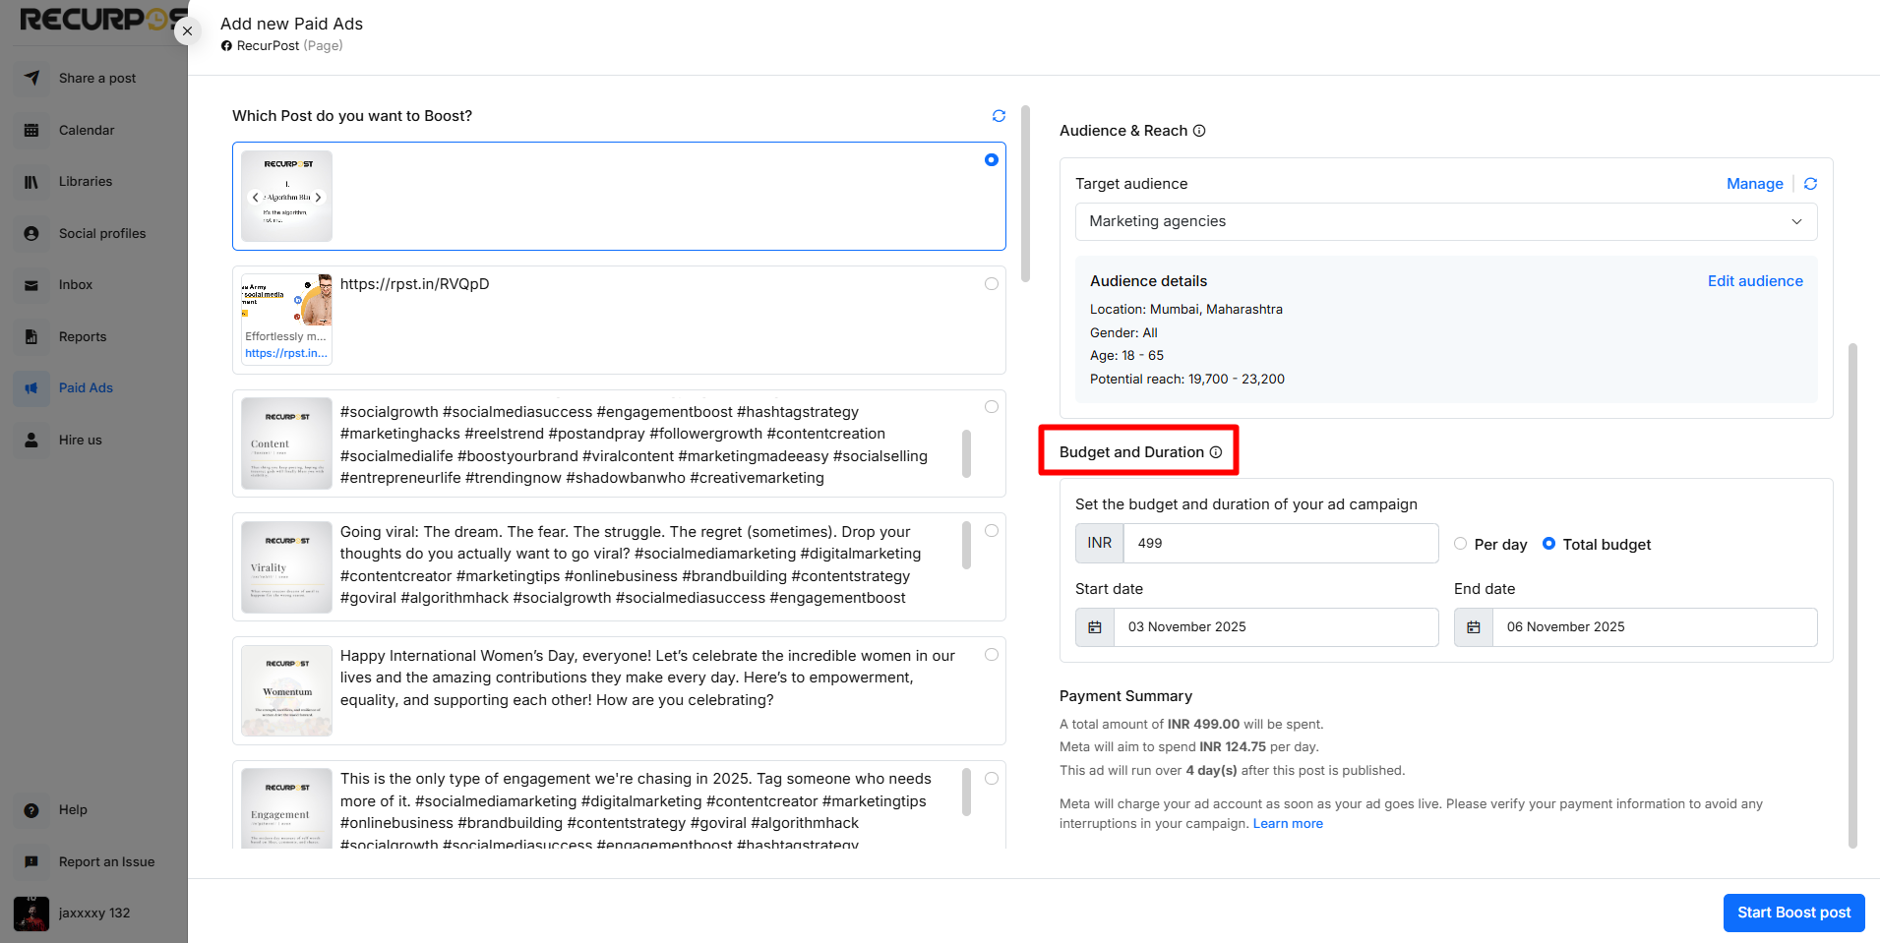This screenshot has height=943, width=1880.
Task: Click the refresh target audience icon
Action: tap(1810, 184)
